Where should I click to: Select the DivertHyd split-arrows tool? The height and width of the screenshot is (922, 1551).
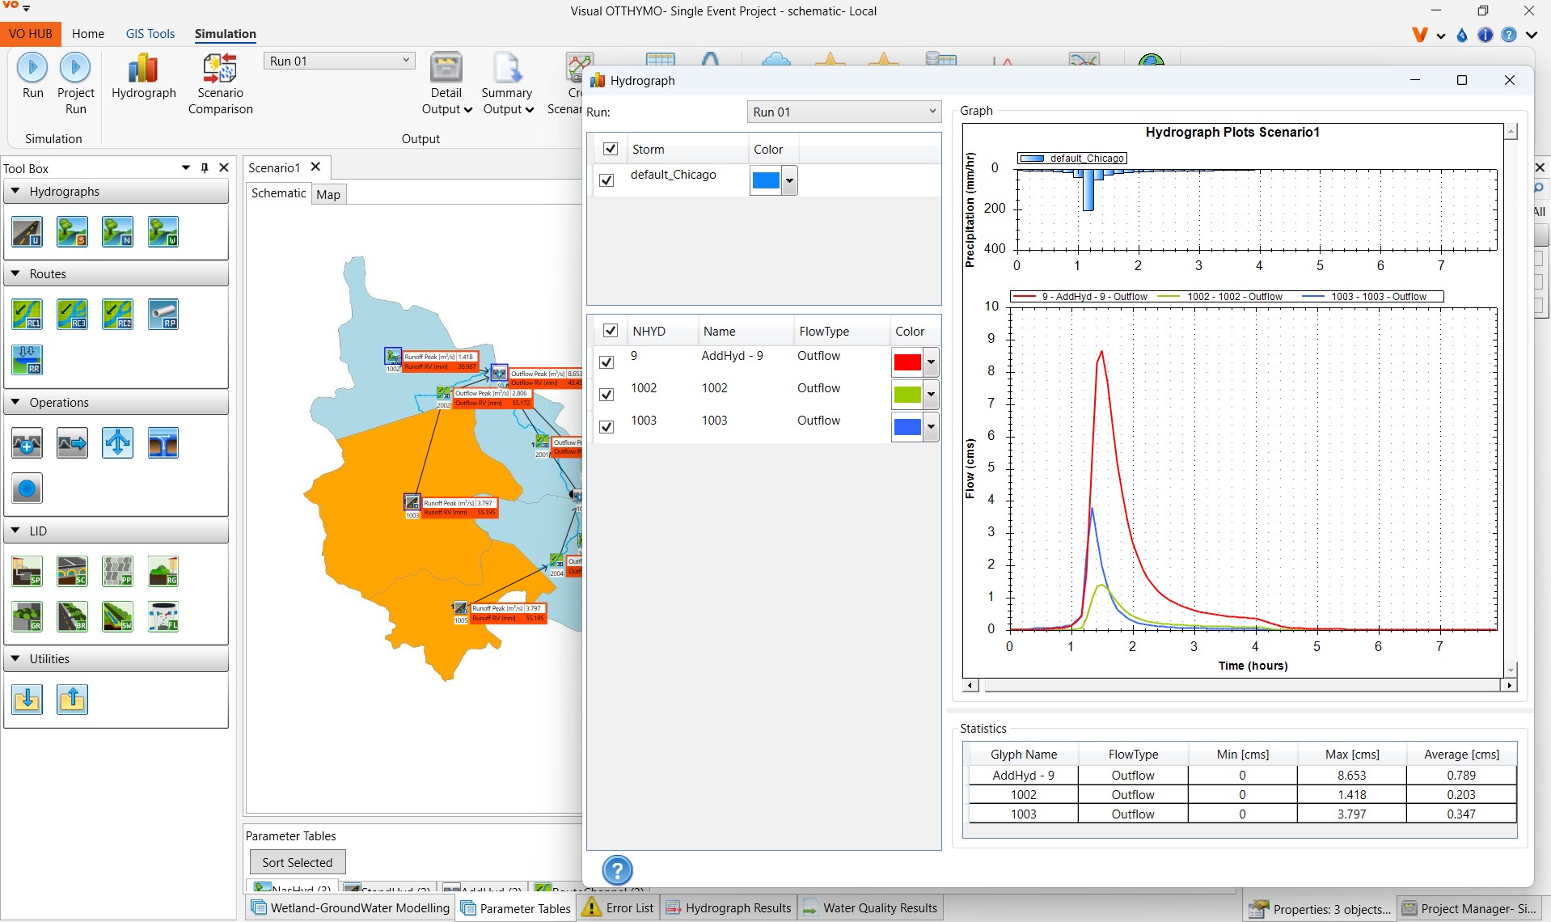(x=117, y=443)
